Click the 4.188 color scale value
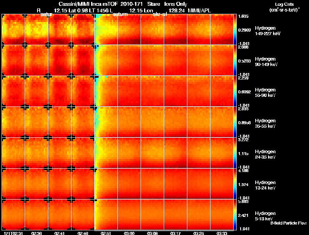 point(244,171)
